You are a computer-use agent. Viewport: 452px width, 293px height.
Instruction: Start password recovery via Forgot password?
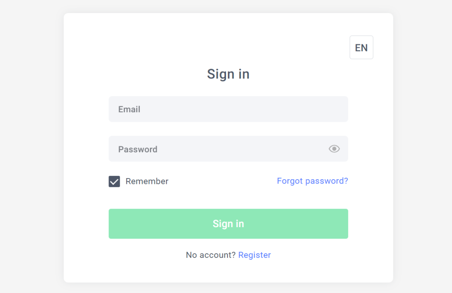[312, 181]
